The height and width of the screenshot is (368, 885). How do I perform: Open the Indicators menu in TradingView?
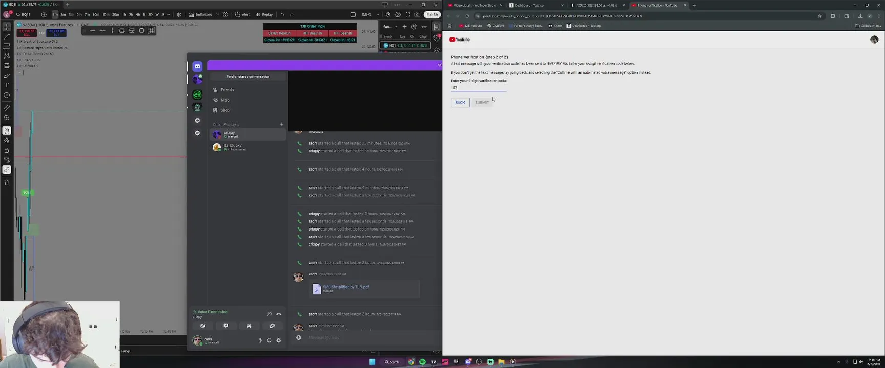[200, 15]
